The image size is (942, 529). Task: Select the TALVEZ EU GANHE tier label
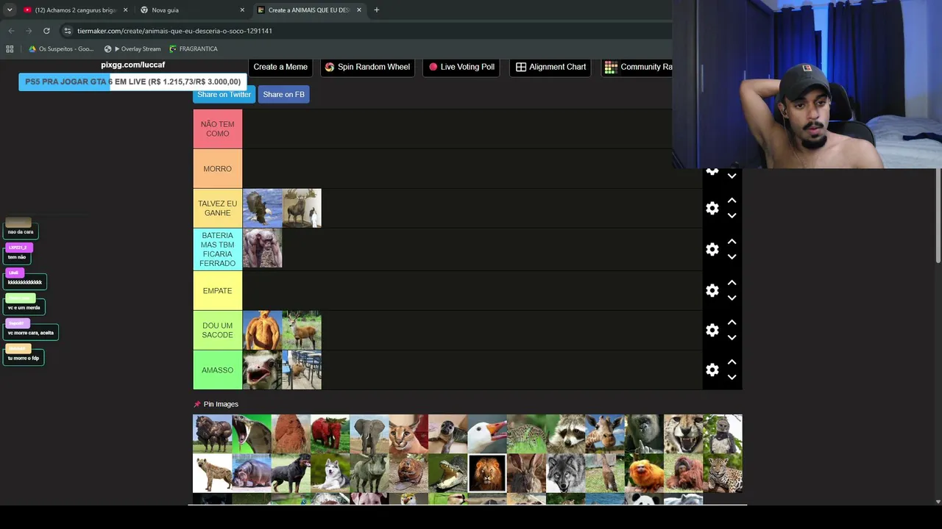[218, 209]
